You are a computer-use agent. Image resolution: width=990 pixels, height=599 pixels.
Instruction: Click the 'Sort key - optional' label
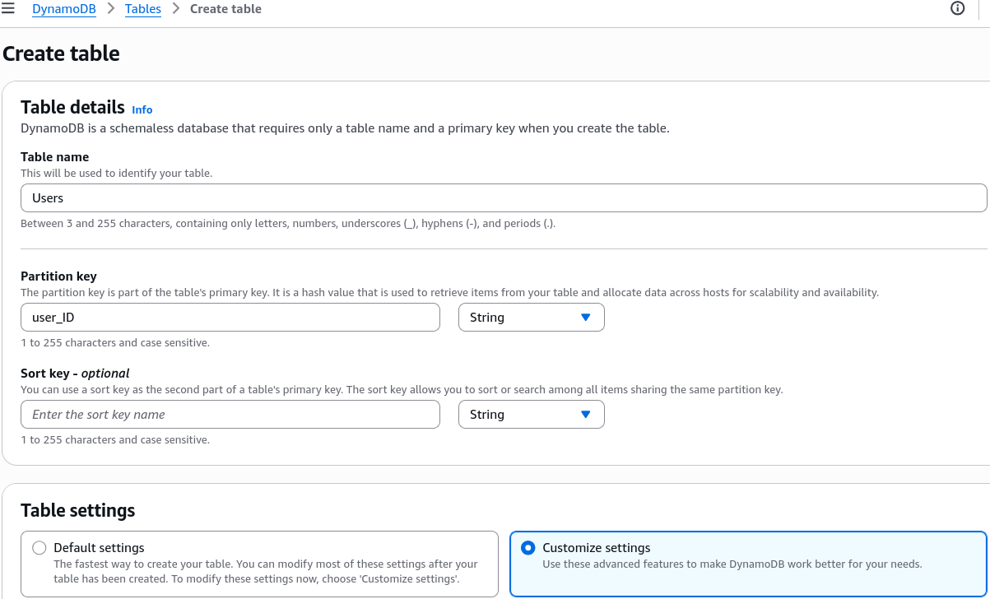(x=75, y=374)
